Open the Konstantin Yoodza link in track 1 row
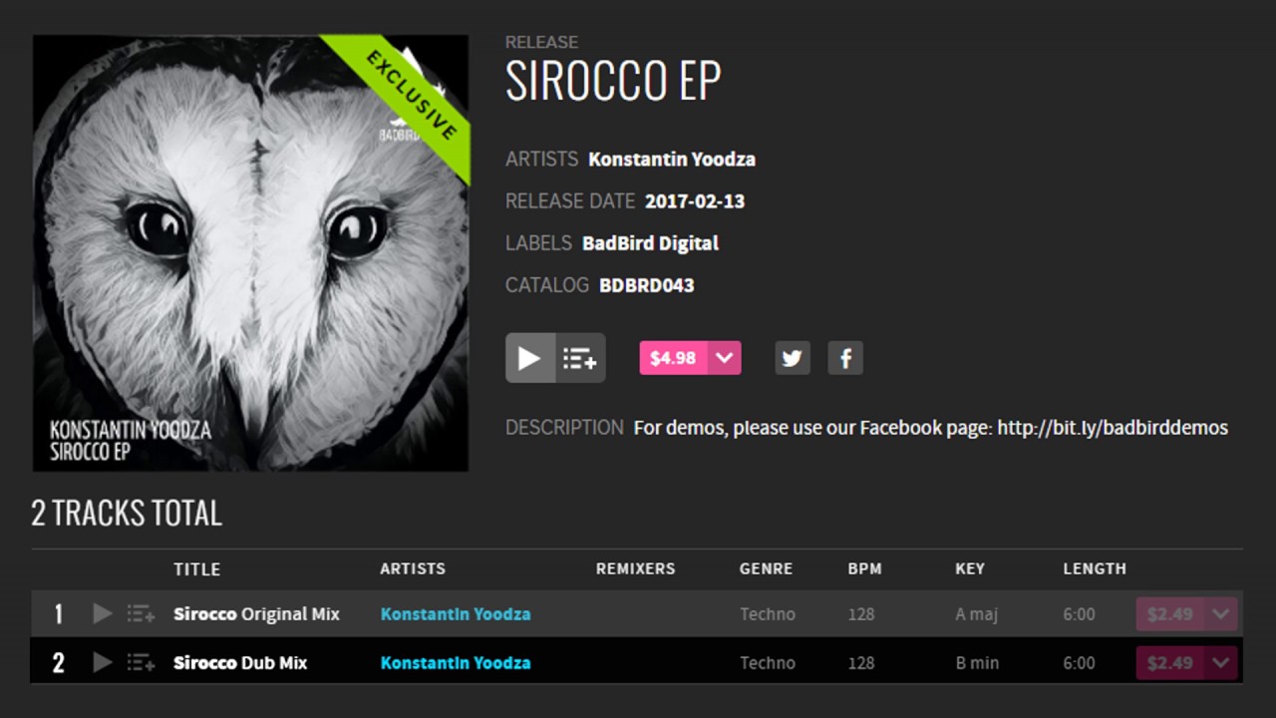This screenshot has height=718, width=1276. pos(456,614)
